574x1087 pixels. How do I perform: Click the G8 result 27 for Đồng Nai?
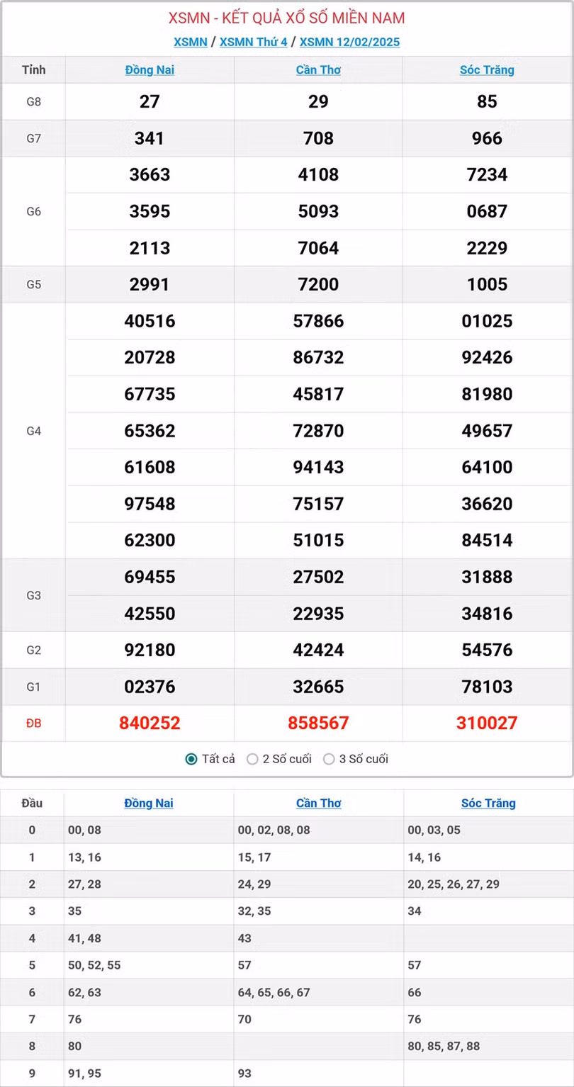click(x=150, y=101)
